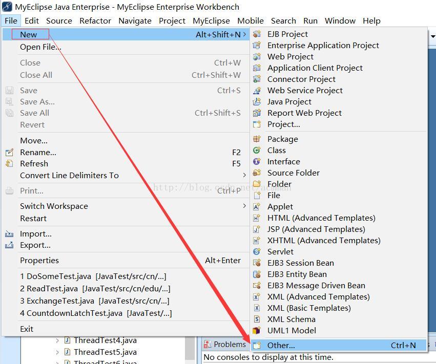Click the Refresh icon in File menu
Viewport: 436px width, 364px height.
click(9, 164)
